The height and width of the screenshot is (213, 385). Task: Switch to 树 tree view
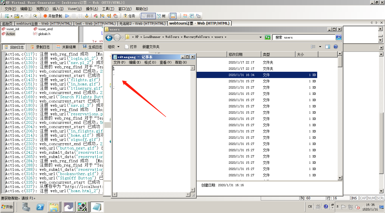point(161,16)
